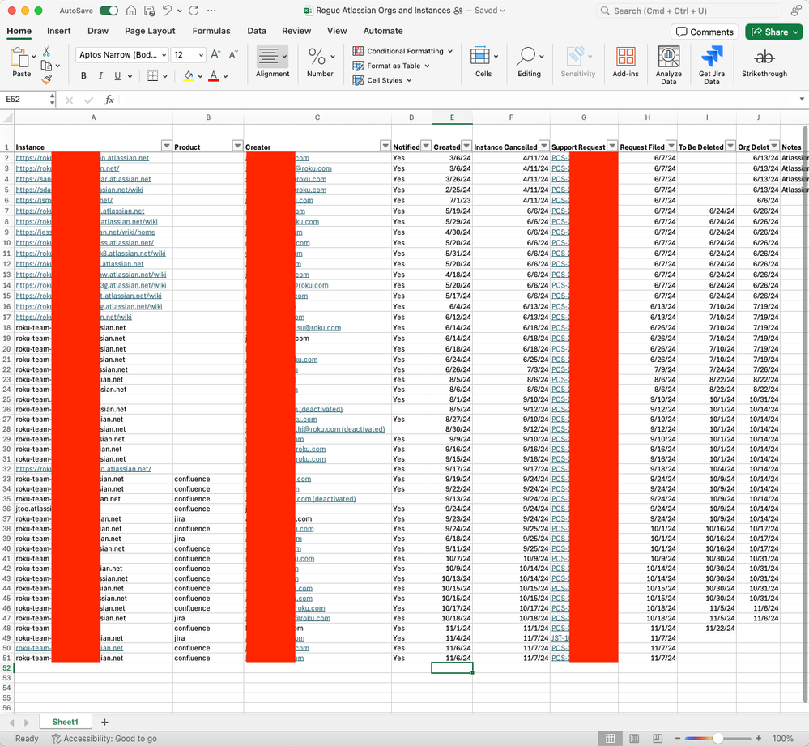Image resolution: width=809 pixels, height=746 pixels.
Task: Open Format as Table menu
Action: pyautogui.click(x=391, y=66)
